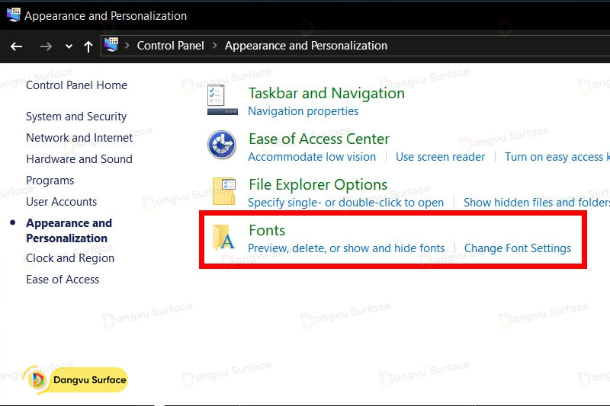Click Use screen reader
Image resolution: width=610 pixels, height=406 pixels.
tap(441, 157)
